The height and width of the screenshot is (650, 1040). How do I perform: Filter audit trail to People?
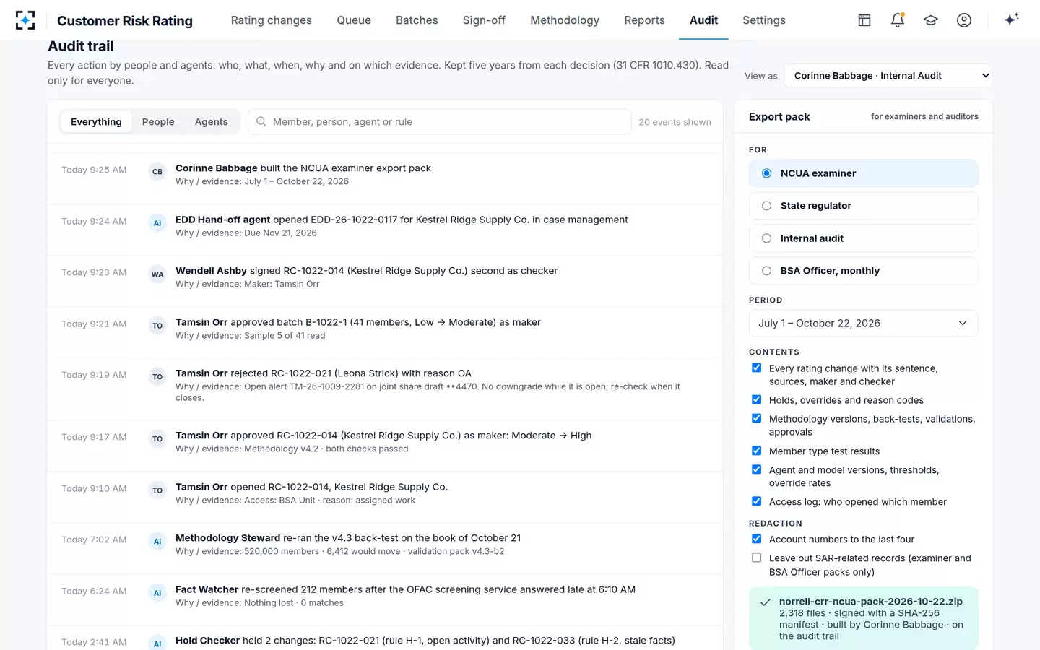pyautogui.click(x=158, y=122)
